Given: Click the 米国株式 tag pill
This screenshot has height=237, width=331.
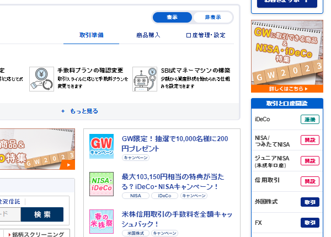Looking at the screenshot, I should [136, 233].
